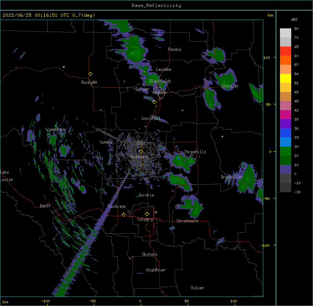This screenshot has width=313, height=306.
Task: Click the dBZ legend heading
Action: (x=294, y=19)
